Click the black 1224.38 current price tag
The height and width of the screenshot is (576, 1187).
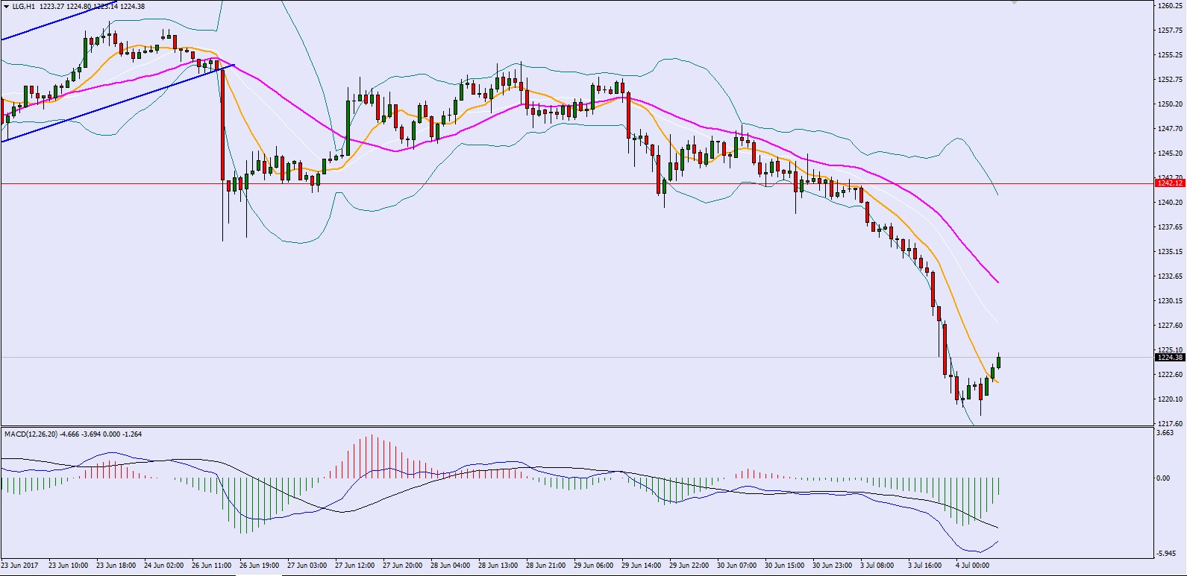tap(1169, 358)
